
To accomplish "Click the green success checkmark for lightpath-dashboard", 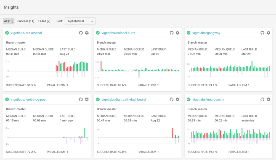I will pos(98,100).
